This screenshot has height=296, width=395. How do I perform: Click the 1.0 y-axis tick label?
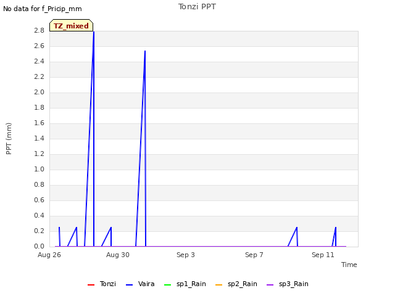pyautogui.click(x=39, y=170)
